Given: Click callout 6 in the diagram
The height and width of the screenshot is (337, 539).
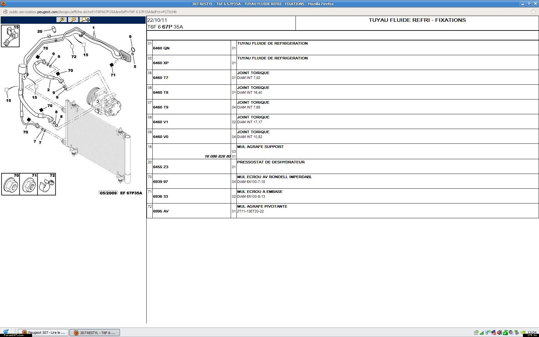Looking at the screenshot, I should (x=130, y=37).
